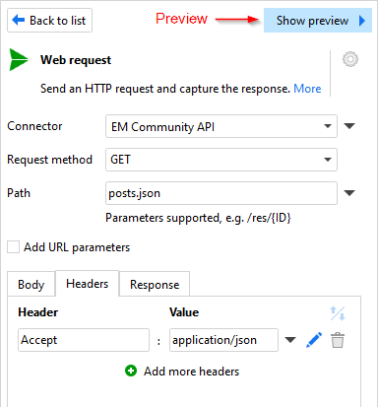Click the green plus add-header icon
The width and height of the screenshot is (378, 407).
(131, 371)
